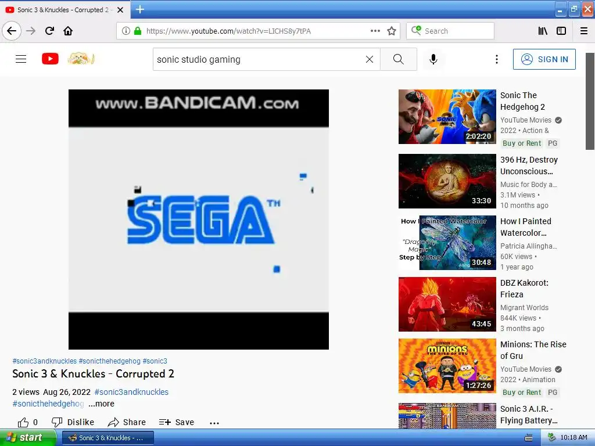Click the system tray icon beside the clock
The height and width of the screenshot is (446, 595).
(x=551, y=437)
